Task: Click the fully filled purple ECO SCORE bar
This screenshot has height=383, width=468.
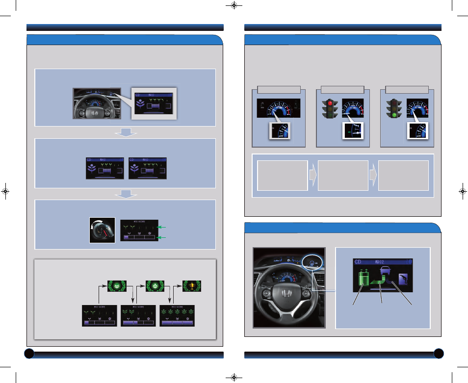Action: 177,323
